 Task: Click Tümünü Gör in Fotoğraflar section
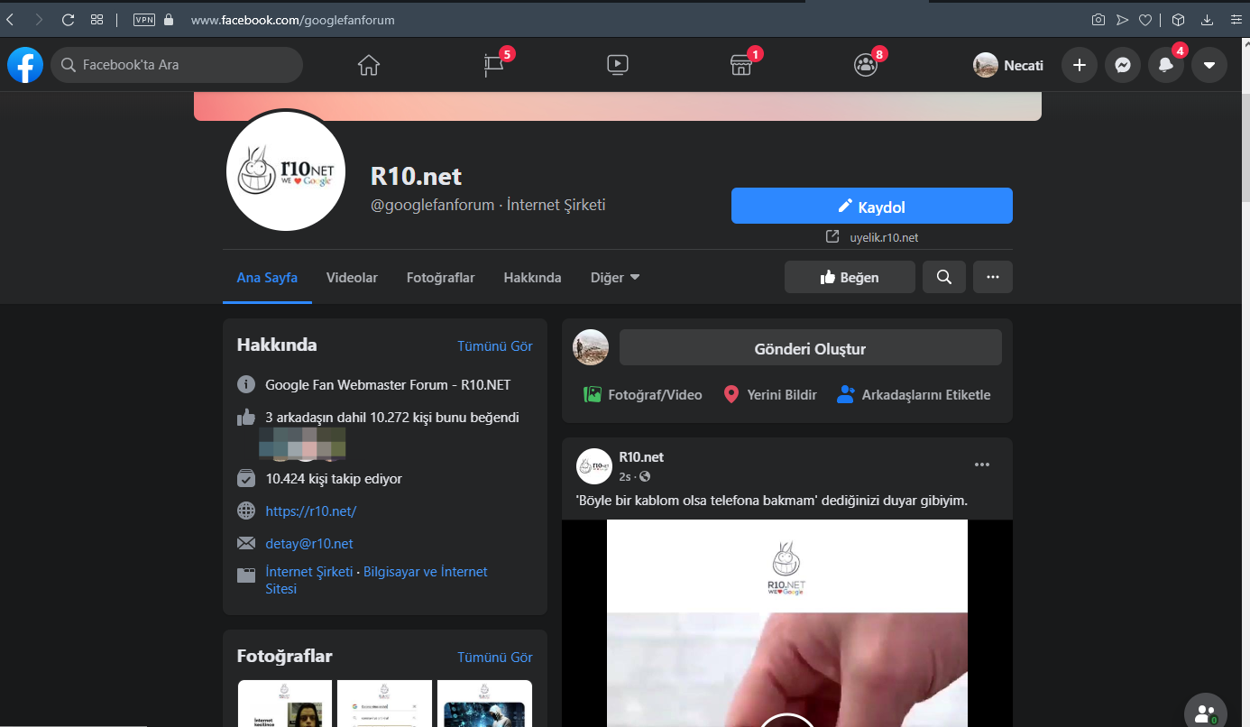495,657
